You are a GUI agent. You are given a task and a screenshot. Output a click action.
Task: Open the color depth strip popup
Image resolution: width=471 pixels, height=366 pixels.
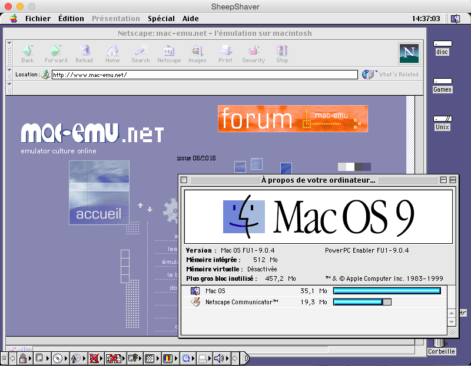(170, 358)
